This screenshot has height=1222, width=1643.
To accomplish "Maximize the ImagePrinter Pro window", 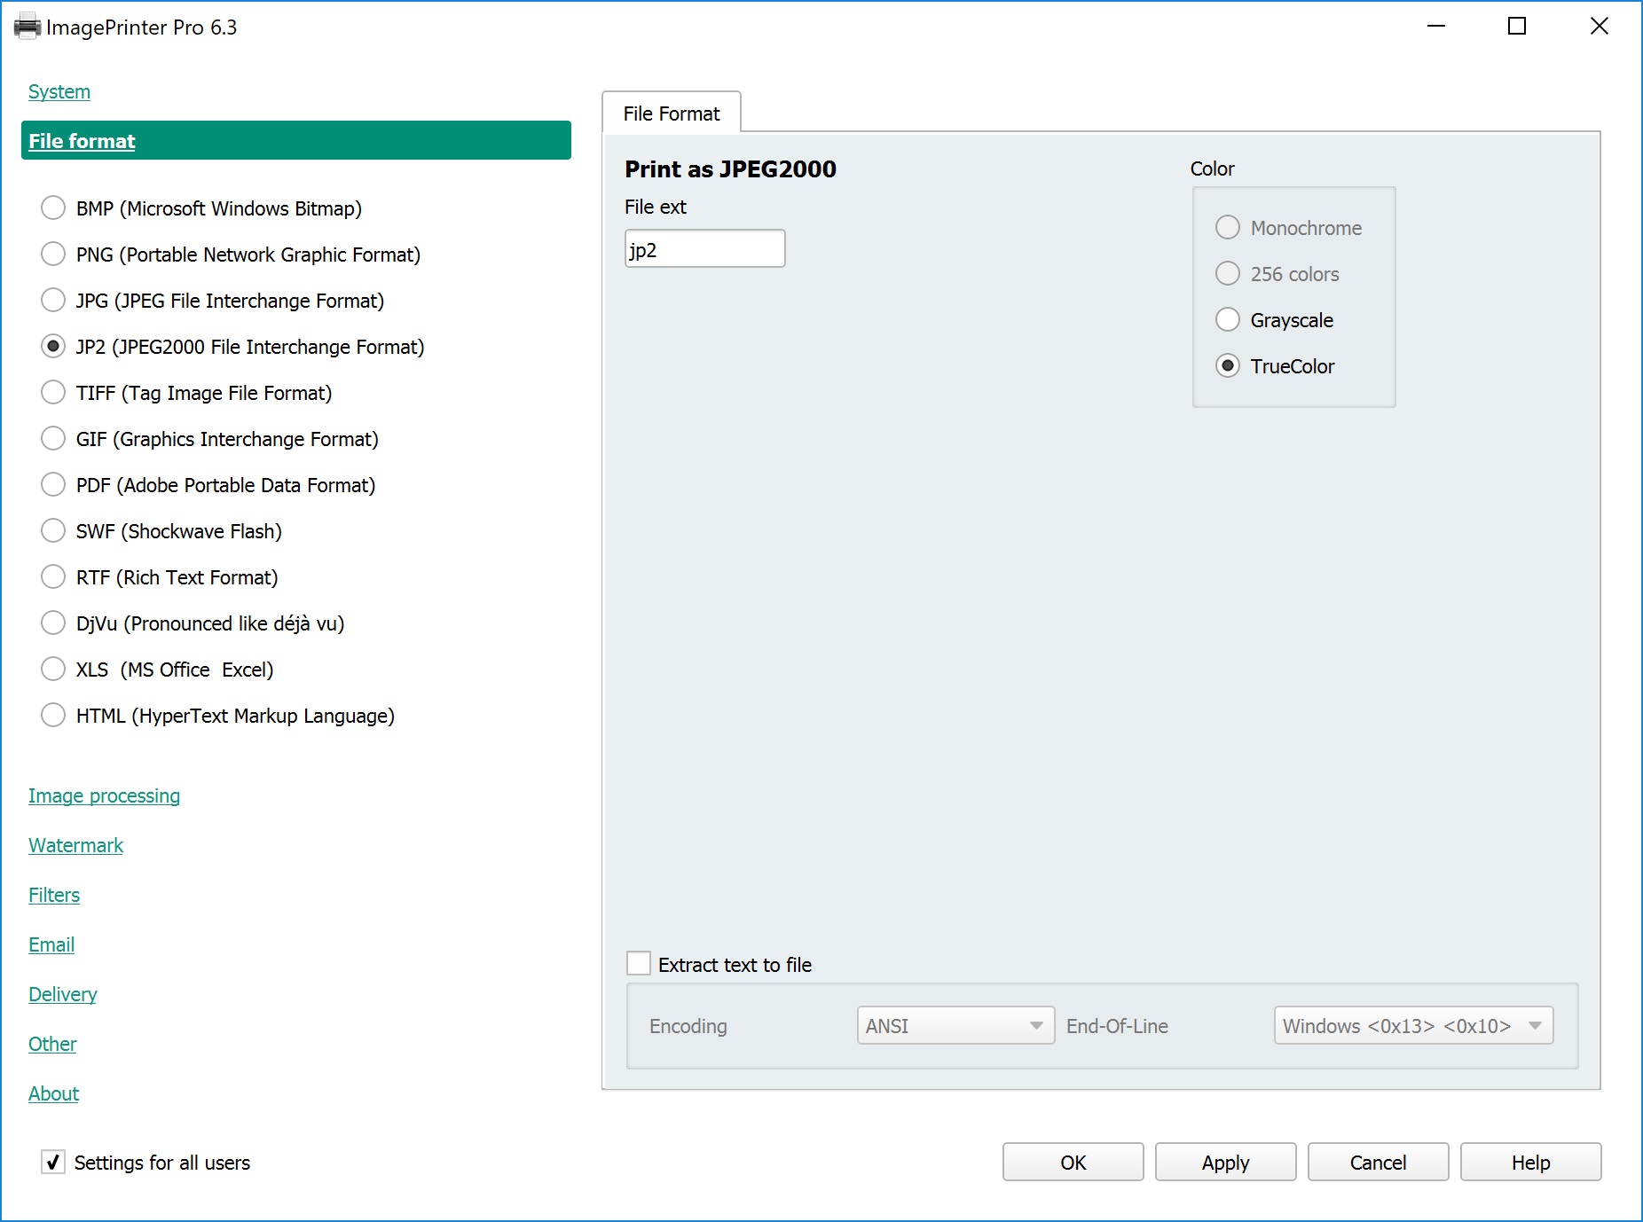I will [1517, 27].
